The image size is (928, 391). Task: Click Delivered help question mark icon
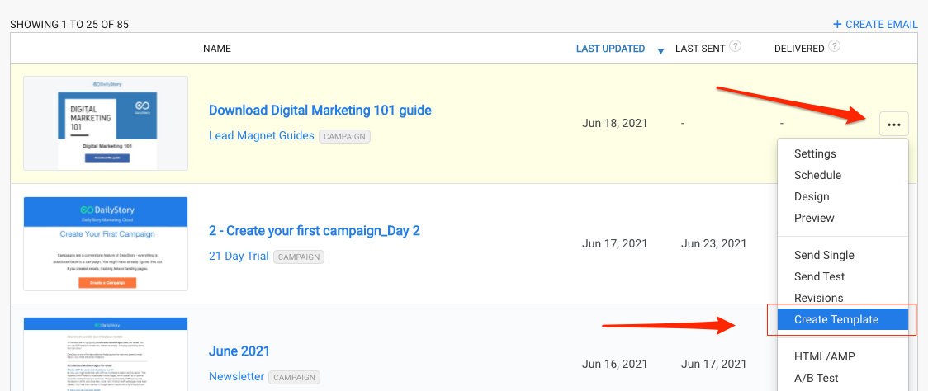(835, 47)
